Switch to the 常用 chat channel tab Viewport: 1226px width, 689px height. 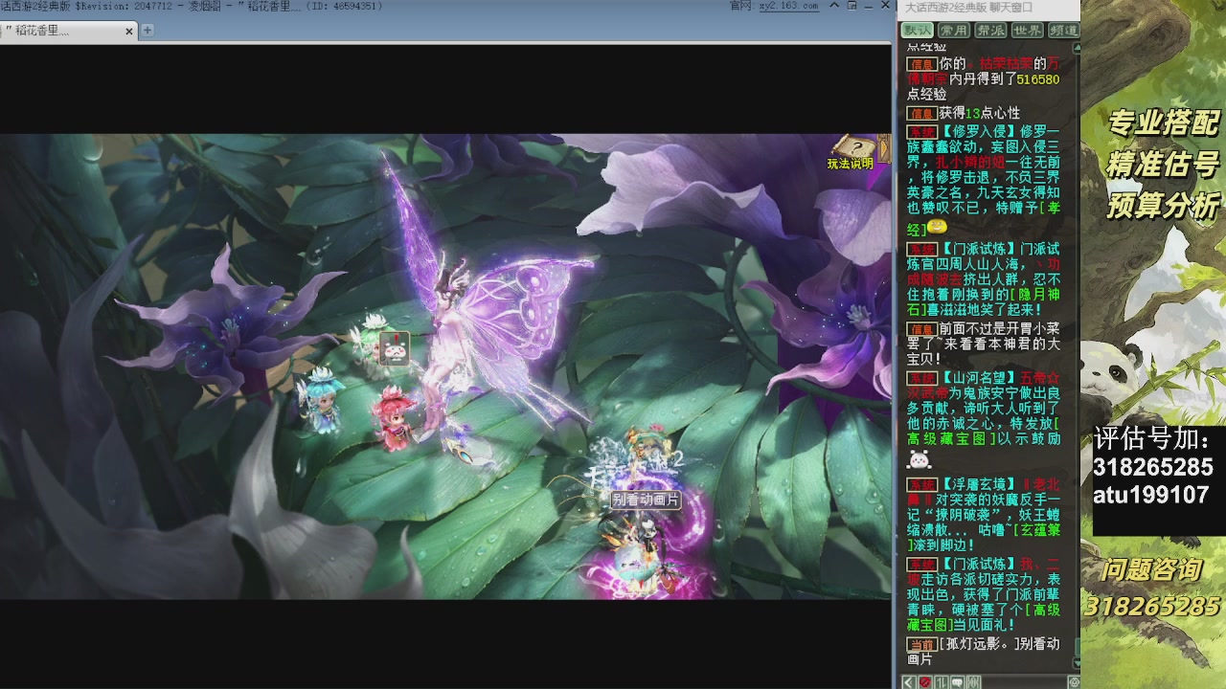(x=953, y=31)
